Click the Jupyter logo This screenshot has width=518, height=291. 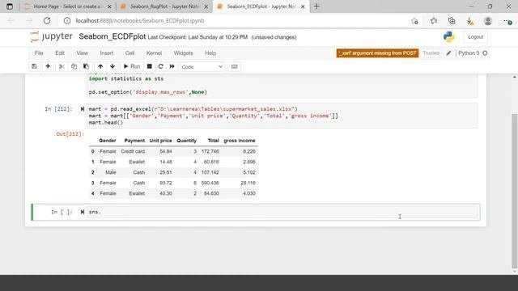(51, 36)
